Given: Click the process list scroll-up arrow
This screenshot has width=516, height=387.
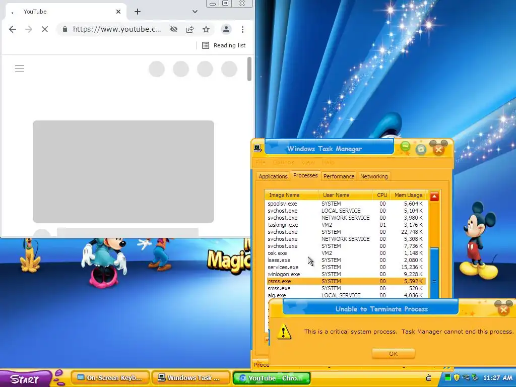Looking at the screenshot, I should [x=434, y=197].
